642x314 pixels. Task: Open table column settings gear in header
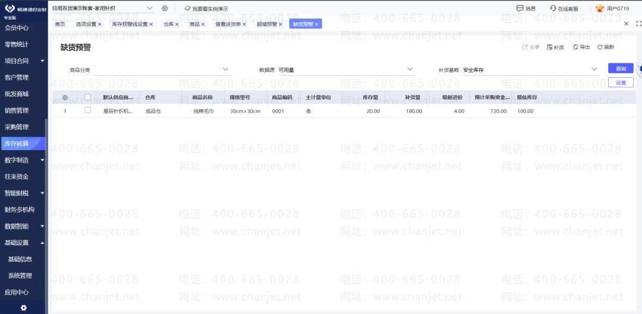[65, 98]
